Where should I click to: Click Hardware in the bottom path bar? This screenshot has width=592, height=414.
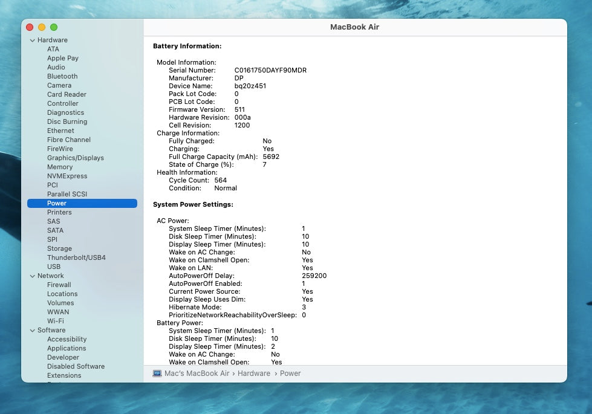tap(254, 374)
